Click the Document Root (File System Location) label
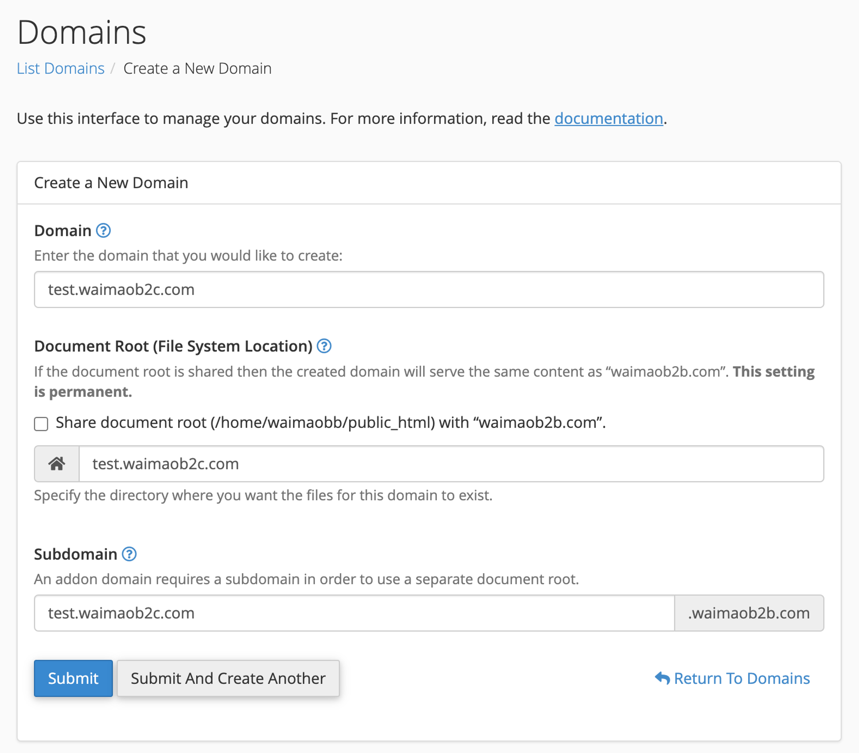859x753 pixels. click(x=173, y=346)
